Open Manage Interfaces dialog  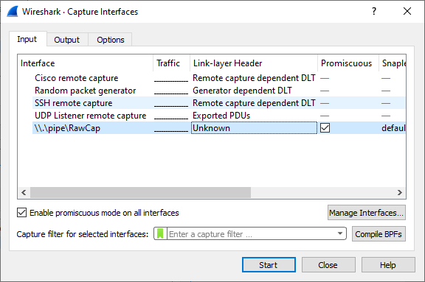coord(367,213)
